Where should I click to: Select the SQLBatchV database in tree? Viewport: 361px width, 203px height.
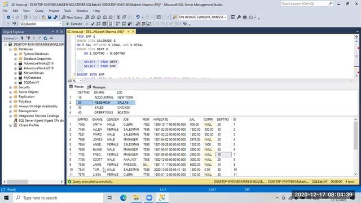(x=32, y=82)
